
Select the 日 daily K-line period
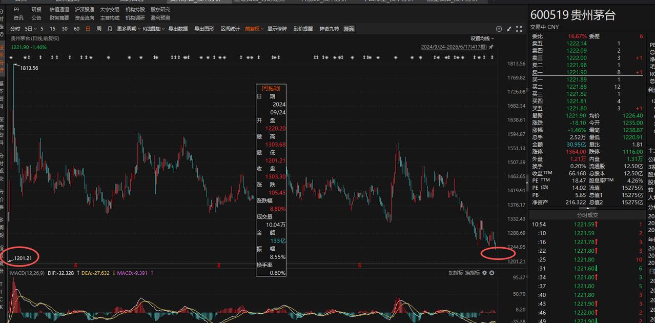coord(88,29)
